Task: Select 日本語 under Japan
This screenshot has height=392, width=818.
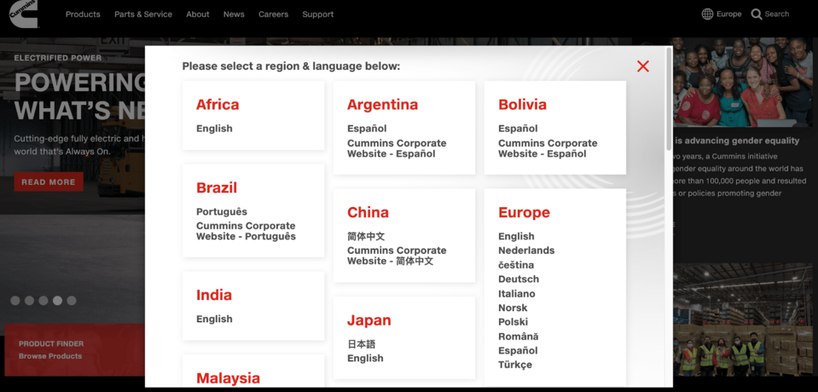Action: (x=362, y=344)
